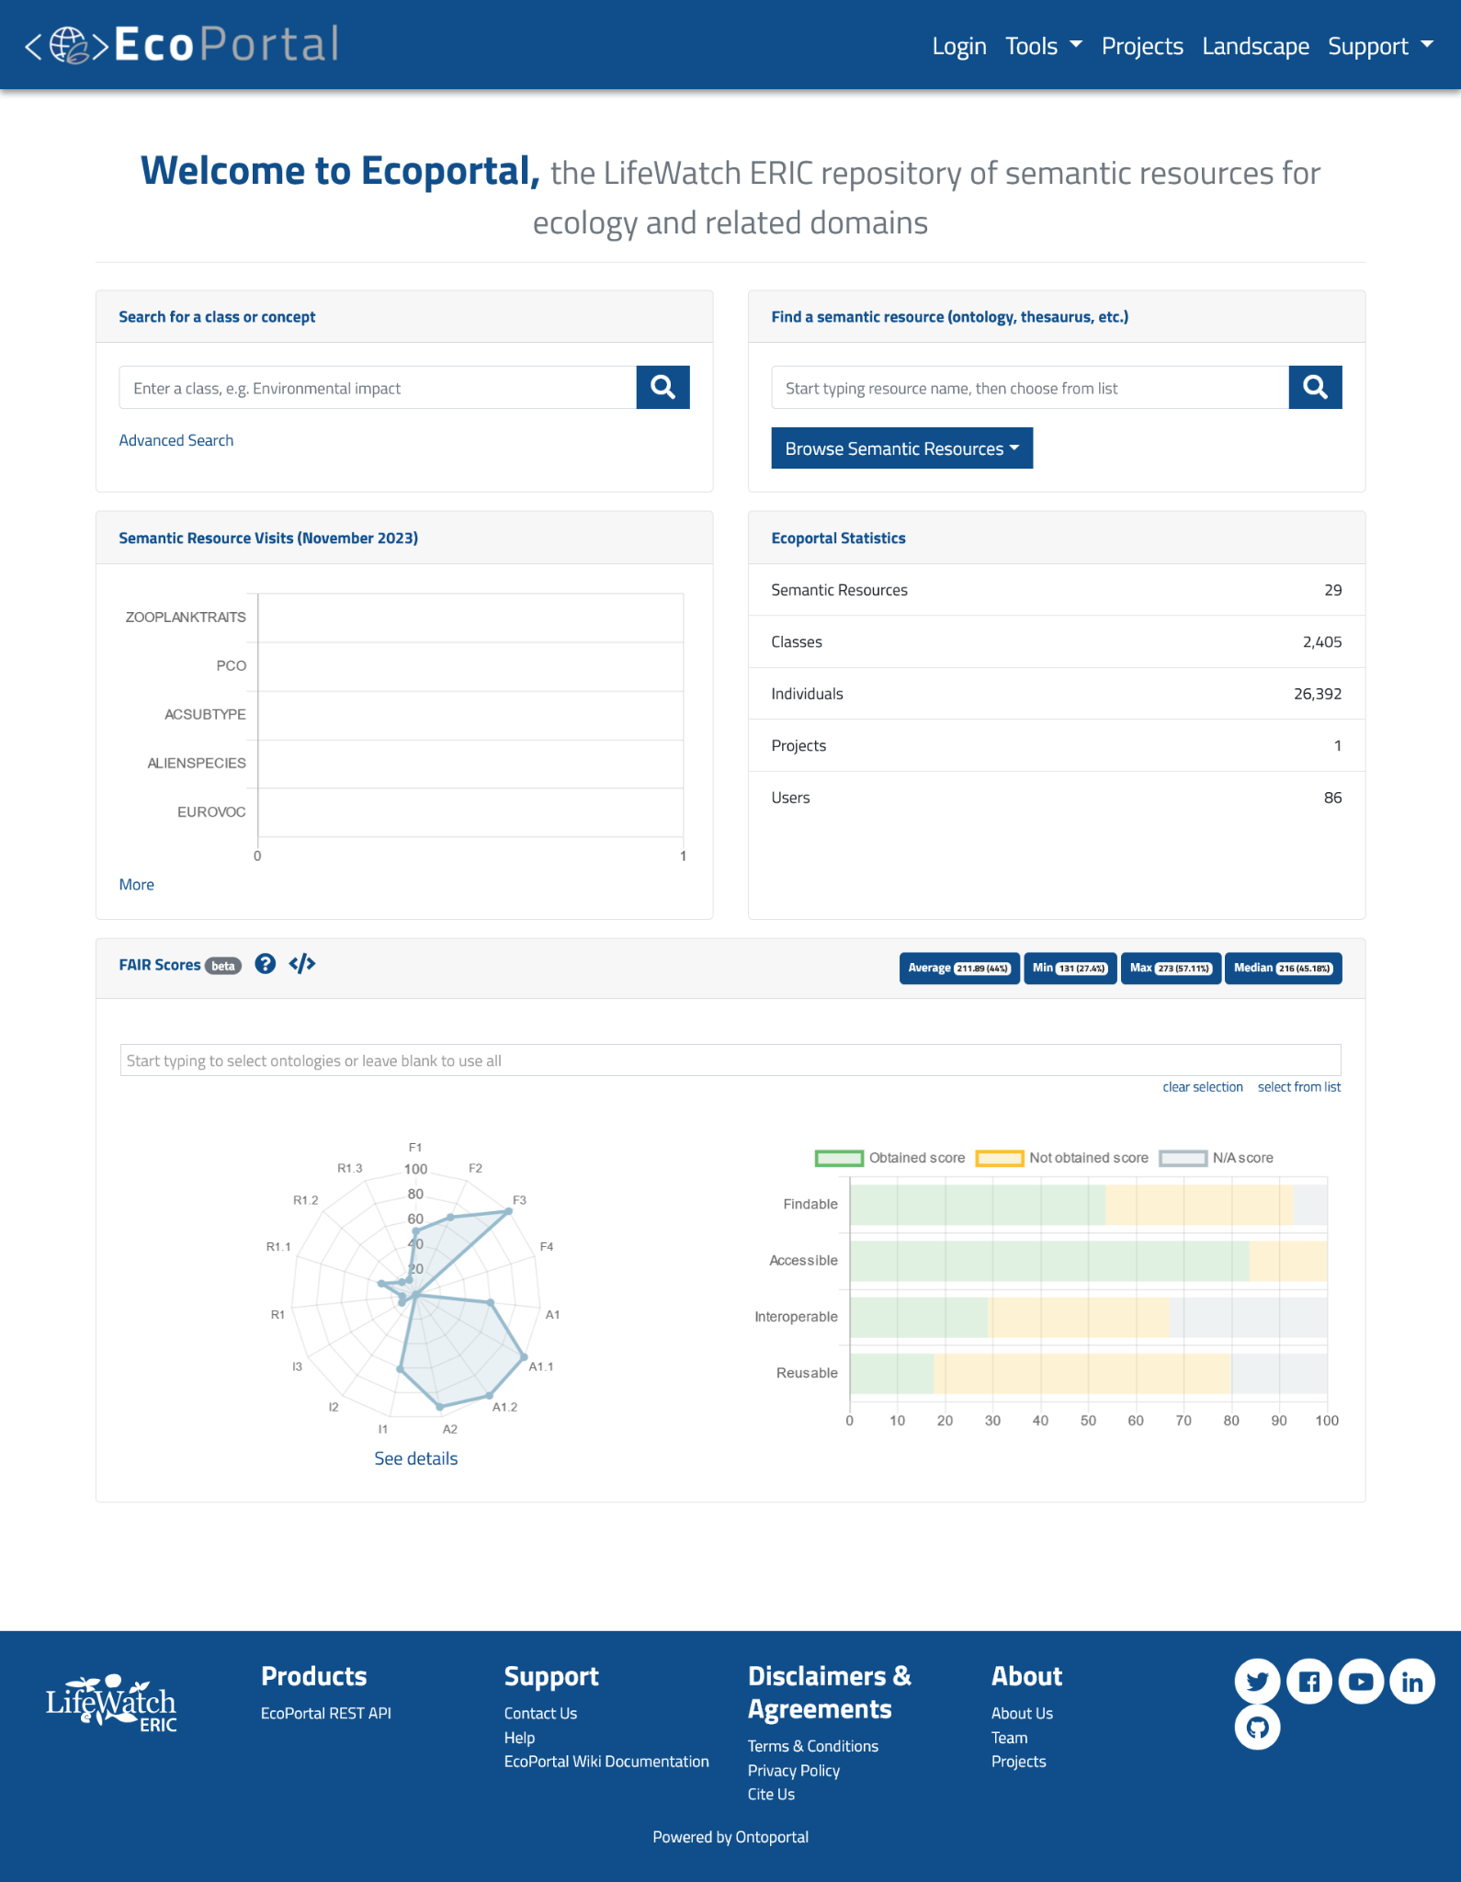The height and width of the screenshot is (1882, 1461).
Task: Toggle the Obtained score legend entry
Action: (889, 1158)
